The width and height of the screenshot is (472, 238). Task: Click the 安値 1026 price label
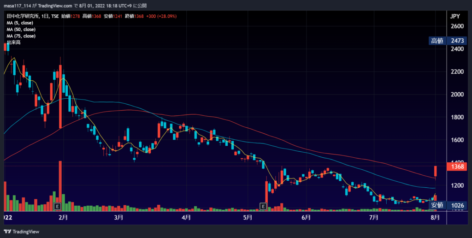point(449,205)
